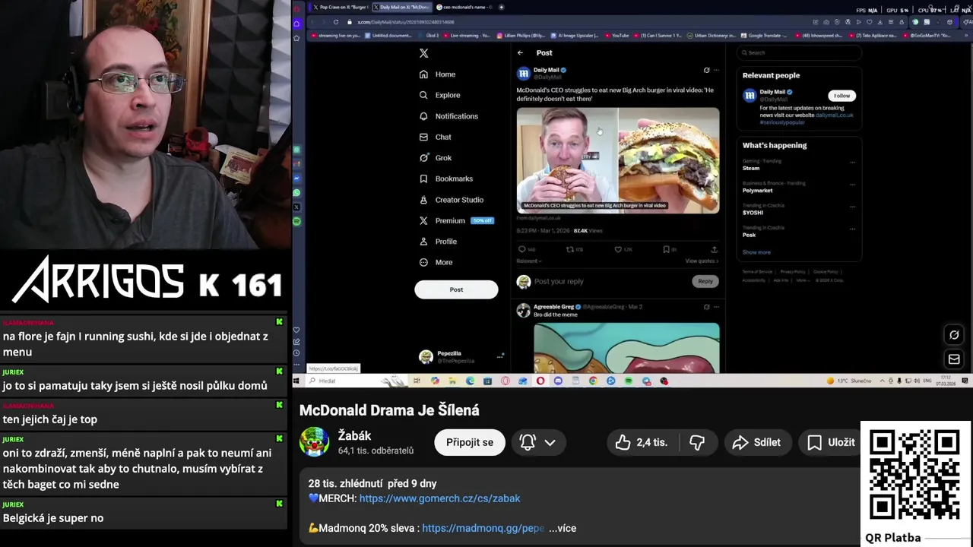
Task: Open Chat in X sidebar
Action: [x=435, y=138]
